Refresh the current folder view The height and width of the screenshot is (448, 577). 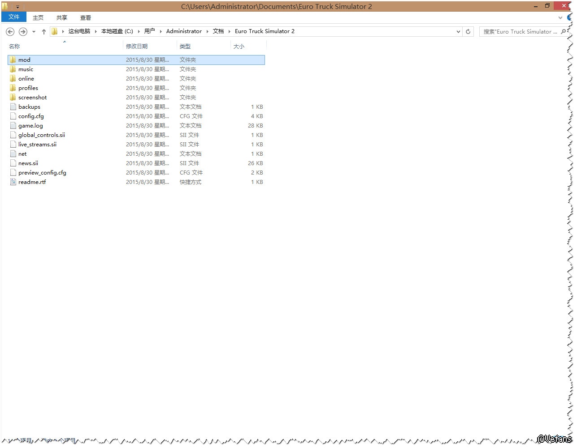point(468,32)
